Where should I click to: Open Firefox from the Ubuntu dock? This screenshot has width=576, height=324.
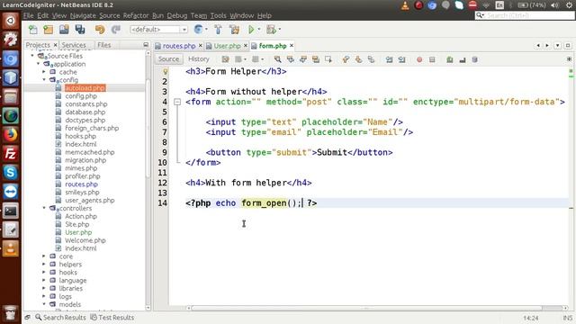[10, 135]
